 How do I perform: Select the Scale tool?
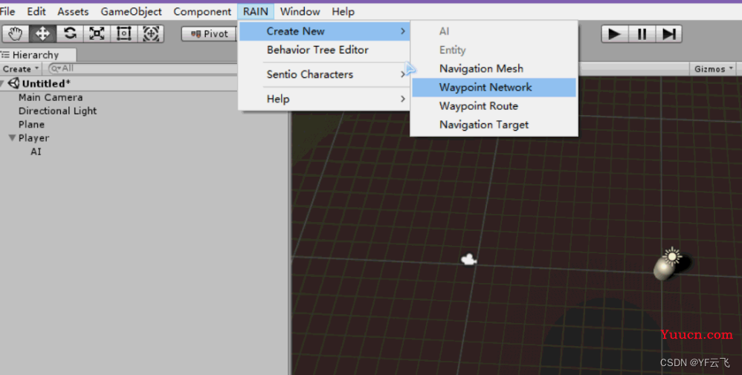(97, 33)
